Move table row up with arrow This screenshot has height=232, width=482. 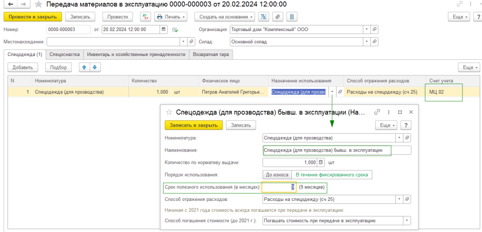[x=85, y=67]
